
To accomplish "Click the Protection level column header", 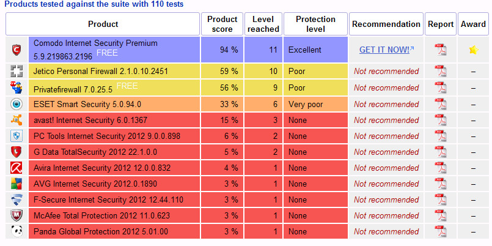I will point(315,24).
